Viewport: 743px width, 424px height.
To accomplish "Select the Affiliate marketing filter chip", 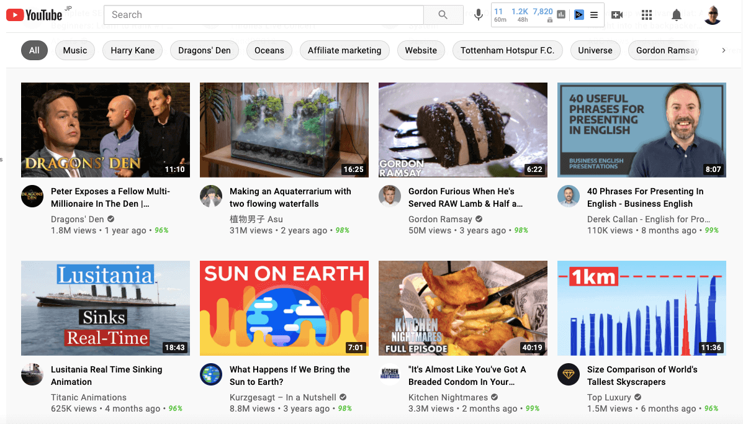I will click(x=344, y=50).
